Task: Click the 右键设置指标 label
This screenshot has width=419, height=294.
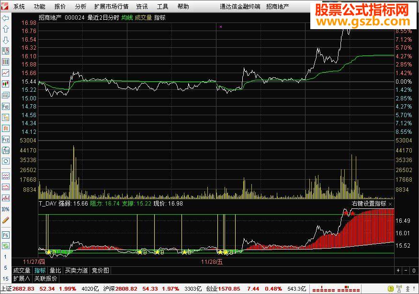Action: click(x=369, y=204)
